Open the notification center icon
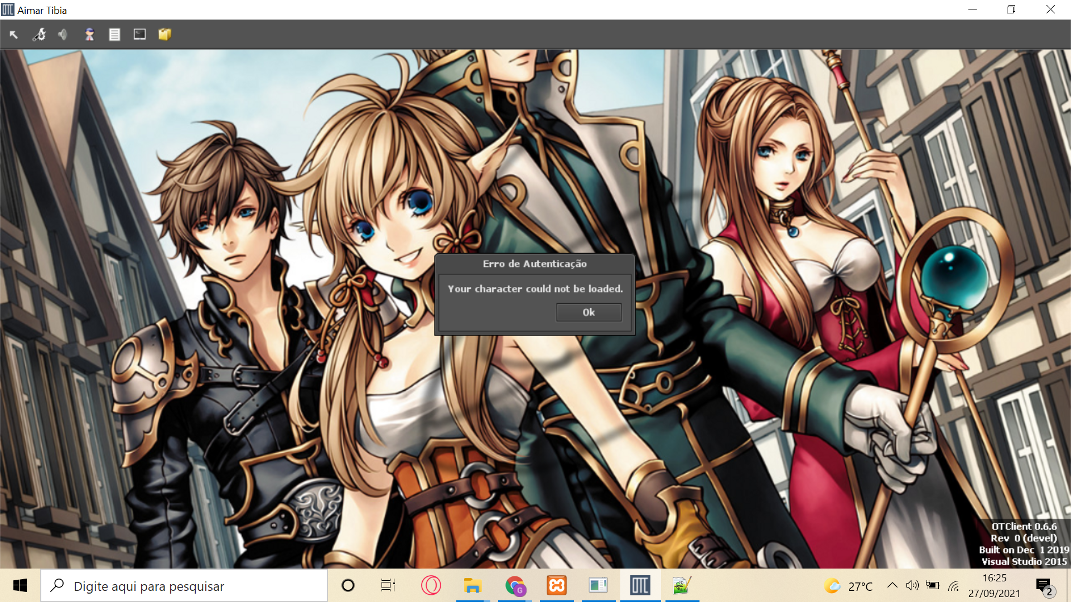This screenshot has height=602, width=1071. coord(1045,586)
